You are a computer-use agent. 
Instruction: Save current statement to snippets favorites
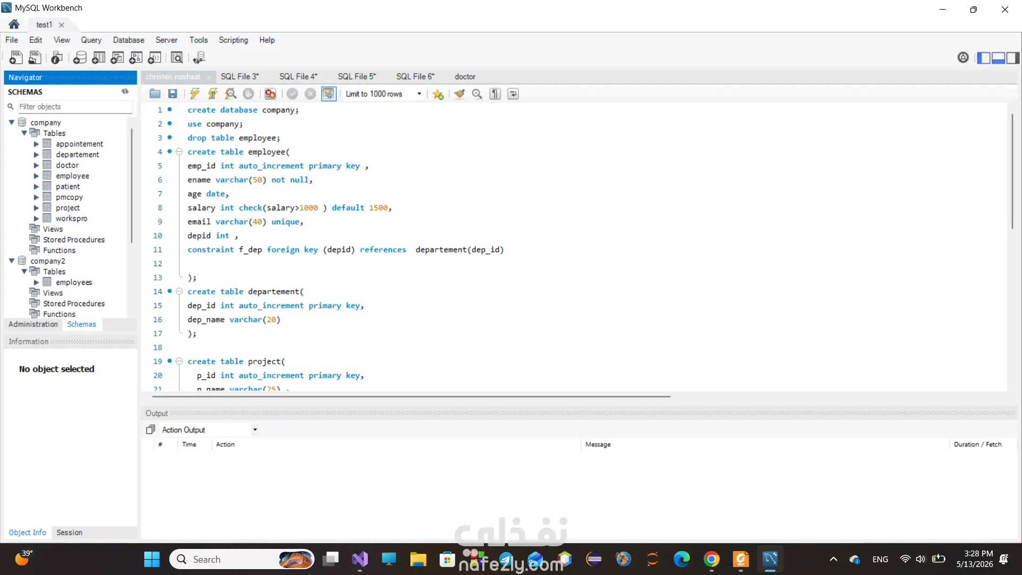click(438, 94)
